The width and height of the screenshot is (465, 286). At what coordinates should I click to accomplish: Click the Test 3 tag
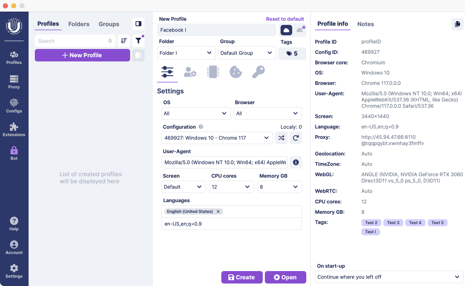(x=393, y=222)
